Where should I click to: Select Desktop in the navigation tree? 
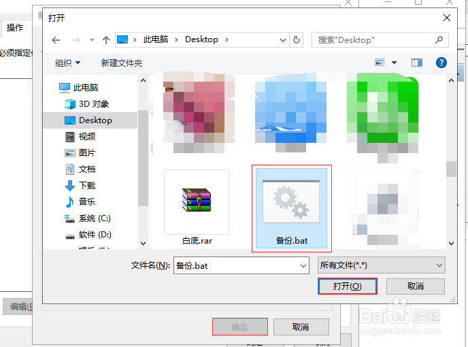[x=90, y=120]
